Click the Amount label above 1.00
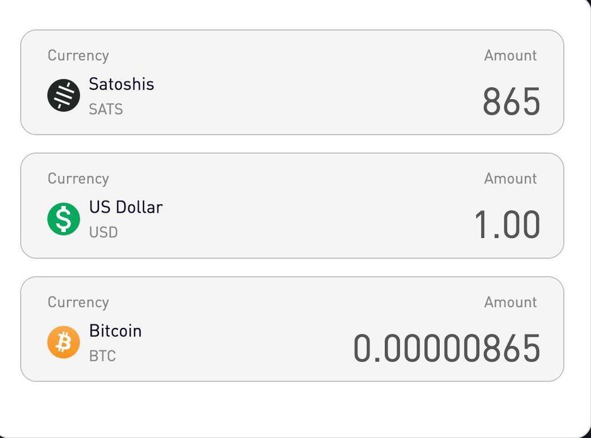Screen dimensions: 591x438 click(510, 179)
